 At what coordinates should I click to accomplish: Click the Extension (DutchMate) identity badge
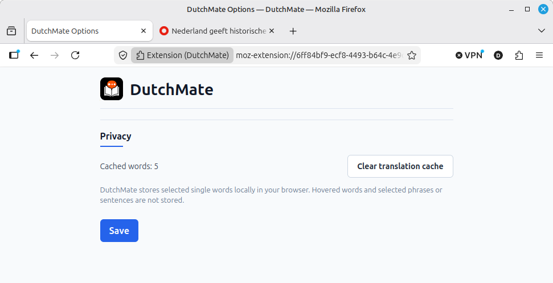tap(182, 55)
